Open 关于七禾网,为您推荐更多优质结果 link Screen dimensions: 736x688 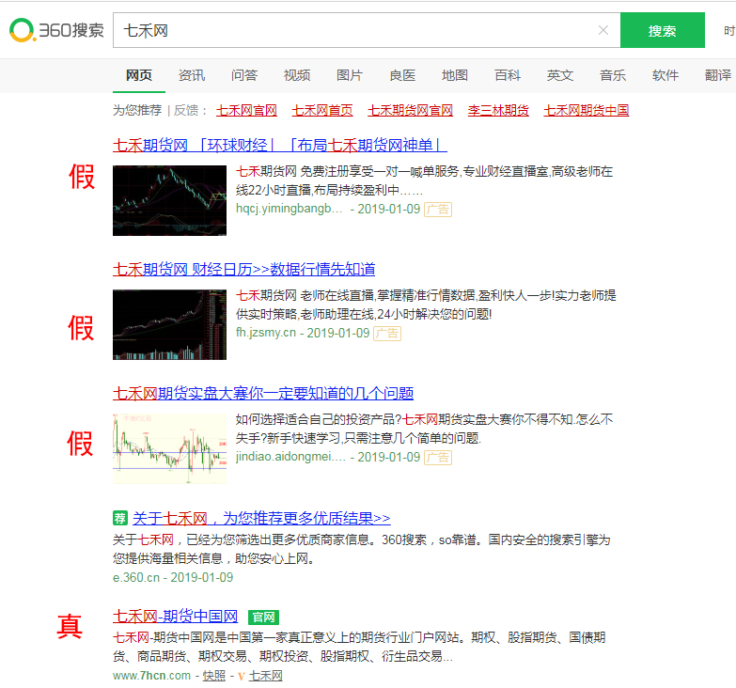coord(261,518)
